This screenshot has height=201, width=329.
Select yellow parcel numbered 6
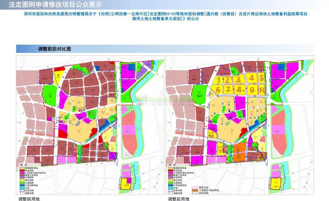click(218, 90)
